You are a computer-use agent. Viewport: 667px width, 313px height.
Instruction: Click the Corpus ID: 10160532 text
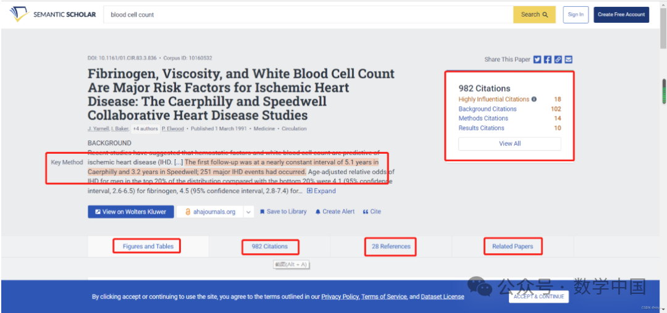[x=188, y=58]
